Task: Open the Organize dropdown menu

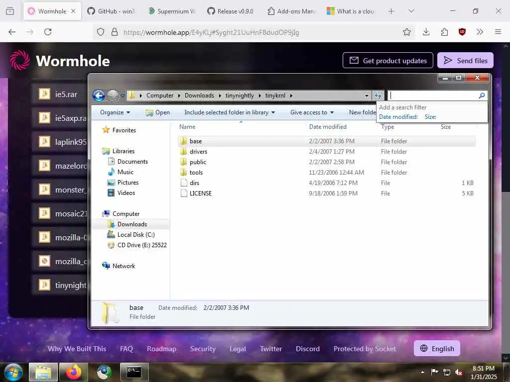Action: [x=115, y=112]
